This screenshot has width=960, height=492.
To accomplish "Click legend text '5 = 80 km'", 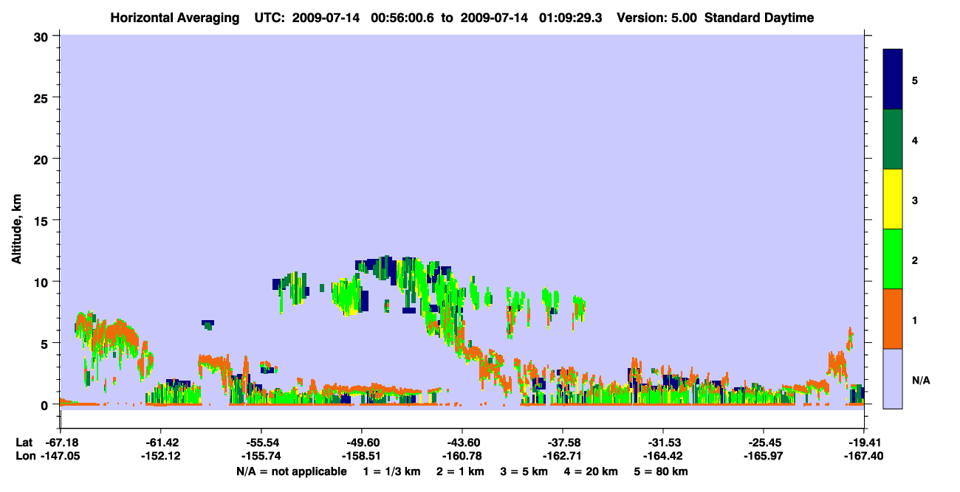I will pyautogui.click(x=662, y=471).
